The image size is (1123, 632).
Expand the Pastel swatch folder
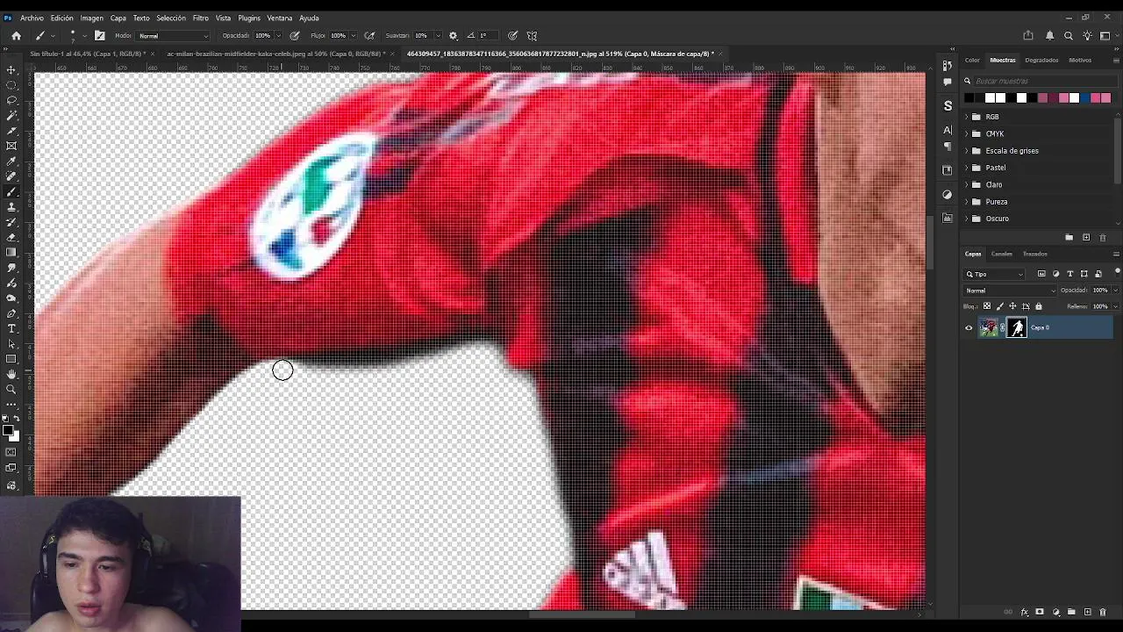[967, 168]
